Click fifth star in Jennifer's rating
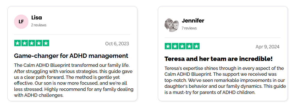Image resolution: width=294 pixels, height=106 pixels. click(x=196, y=46)
